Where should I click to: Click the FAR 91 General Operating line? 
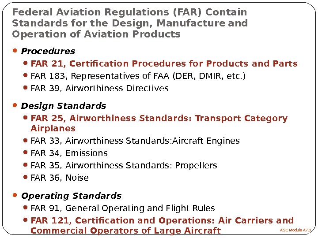pos(123,208)
